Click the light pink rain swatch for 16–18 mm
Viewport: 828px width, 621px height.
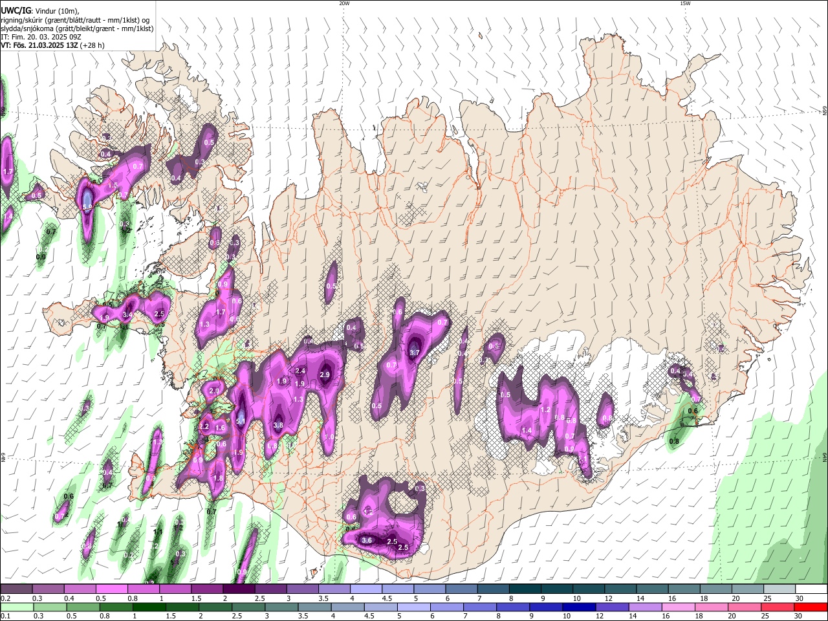[x=679, y=607]
